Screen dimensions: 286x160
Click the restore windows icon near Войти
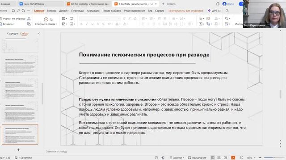[218, 4]
